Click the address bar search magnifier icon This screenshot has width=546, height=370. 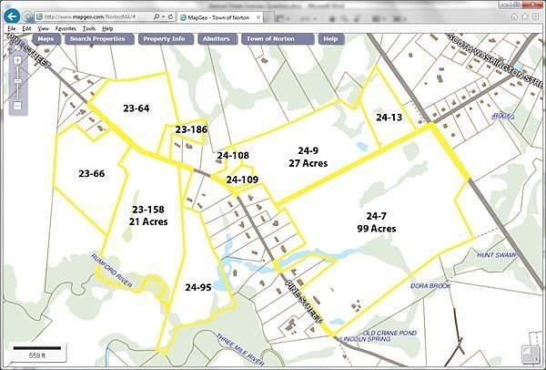[157, 16]
